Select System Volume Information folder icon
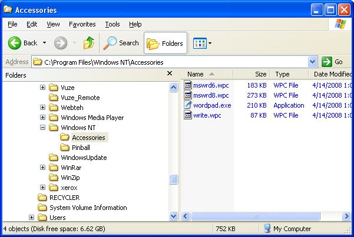The width and height of the screenshot is (354, 237). coord(42,207)
